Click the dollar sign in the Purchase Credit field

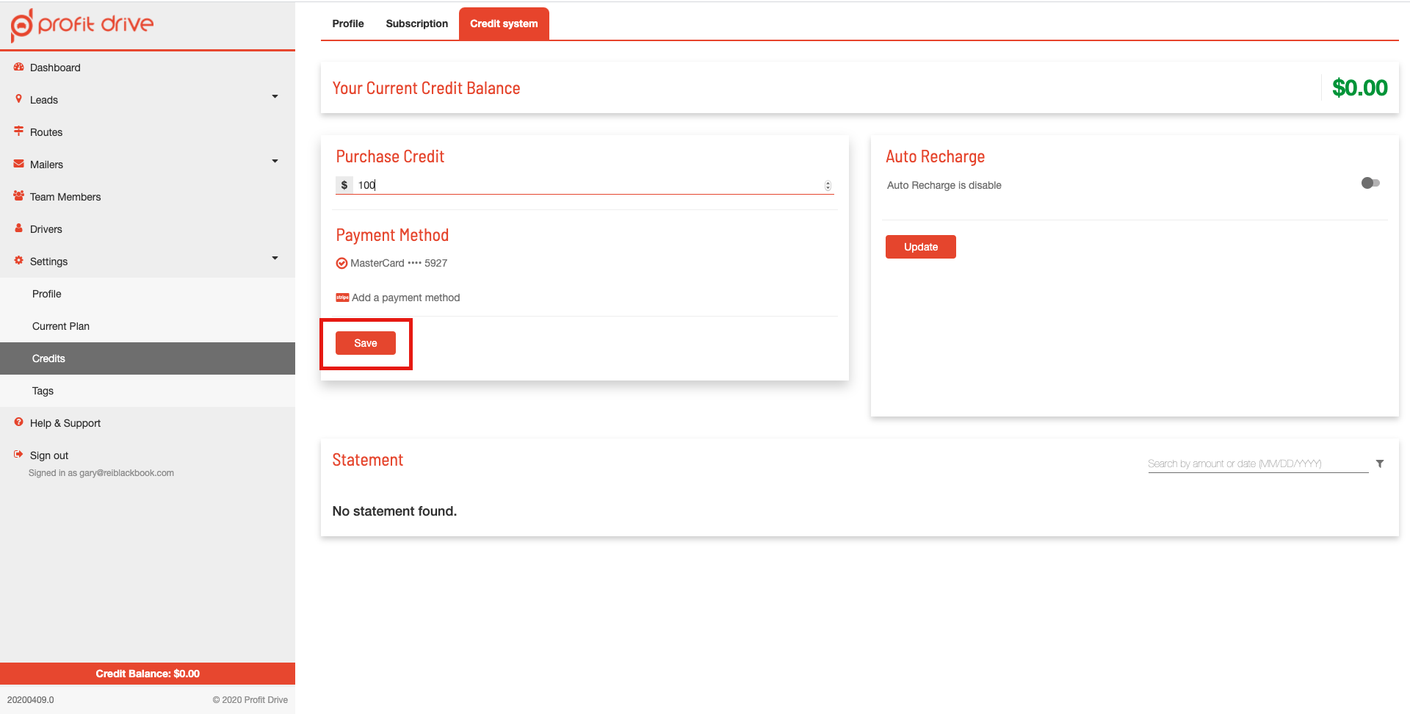pos(344,185)
